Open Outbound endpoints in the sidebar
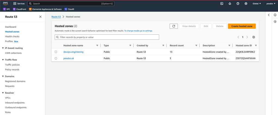The image size is (278, 115). (x=16, y=107)
